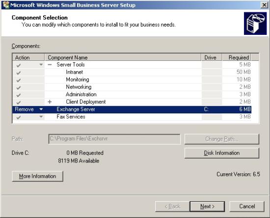Click the checkmark action for Administration
The width and height of the screenshot is (270, 218).
pos(19,95)
